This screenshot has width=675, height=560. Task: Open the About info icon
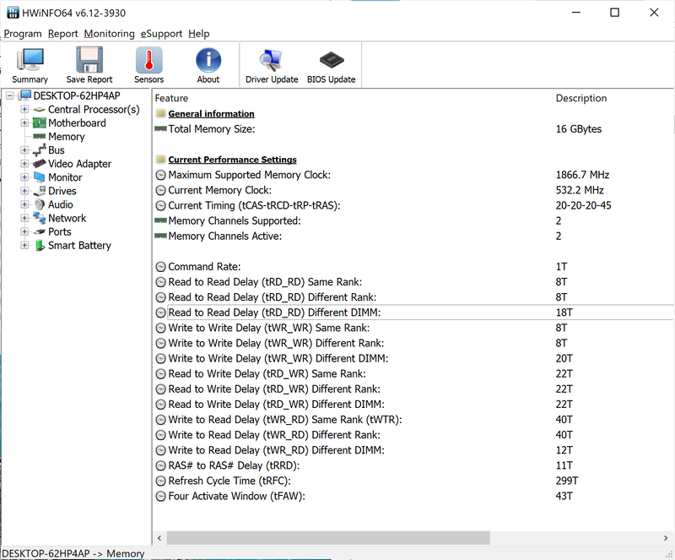pos(208,60)
